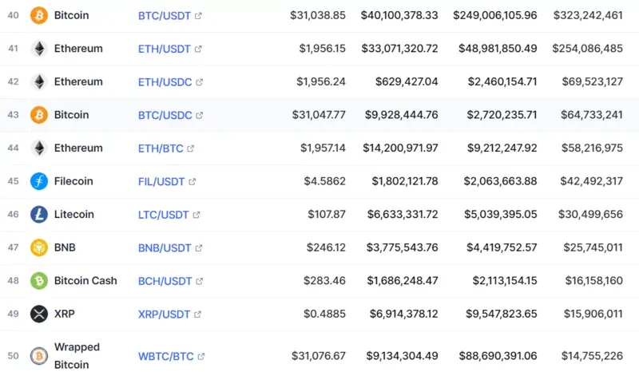Click the Litecoin logo icon

(x=39, y=214)
